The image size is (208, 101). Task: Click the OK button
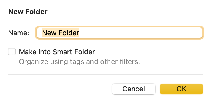(x=181, y=89)
